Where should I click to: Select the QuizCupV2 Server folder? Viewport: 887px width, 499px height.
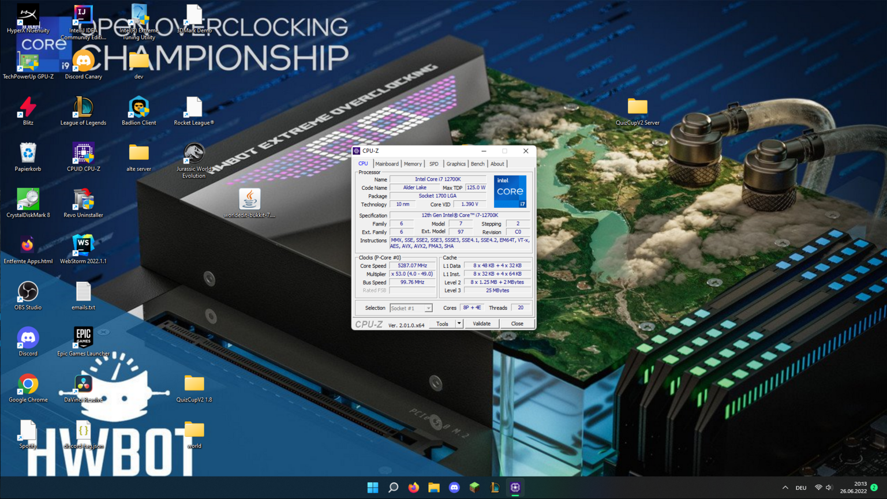click(x=637, y=111)
